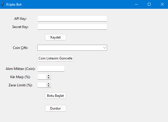This screenshot has height=122, width=168.
Task: Focus the Secret Key text box
Action: point(72,27)
